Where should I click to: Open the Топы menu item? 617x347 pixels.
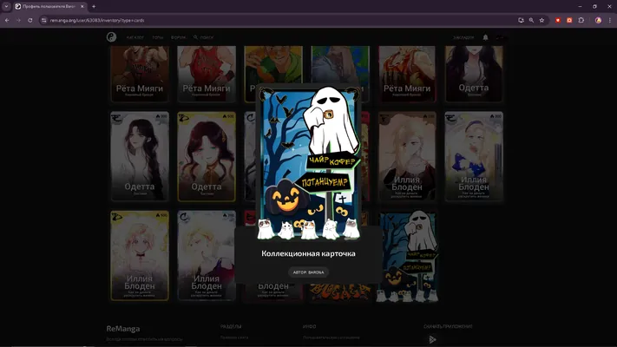157,38
